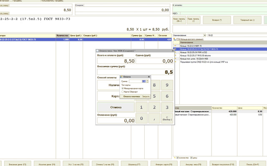Image resolution: width=267 pixels, height=166 pixels.
Task: Click the document icon in the Оплата чека title bar
Action: pos(97,51)
